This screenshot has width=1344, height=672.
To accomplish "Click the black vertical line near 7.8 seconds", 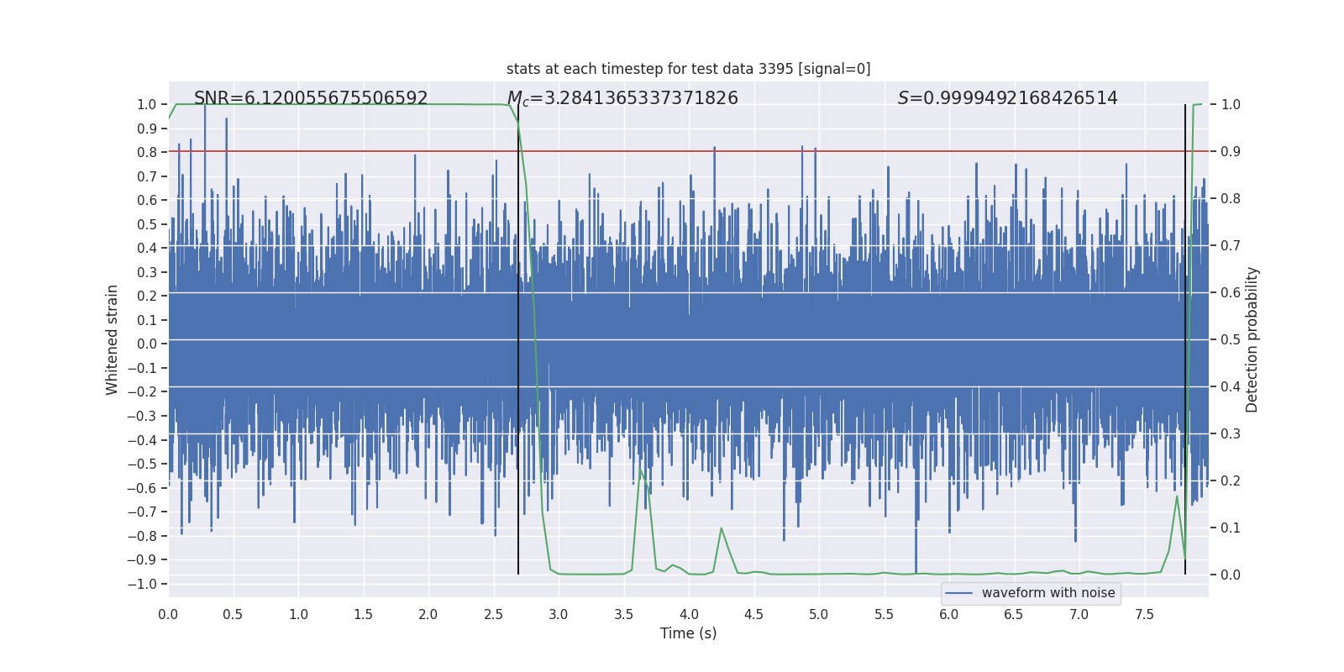I will coord(1185,339).
